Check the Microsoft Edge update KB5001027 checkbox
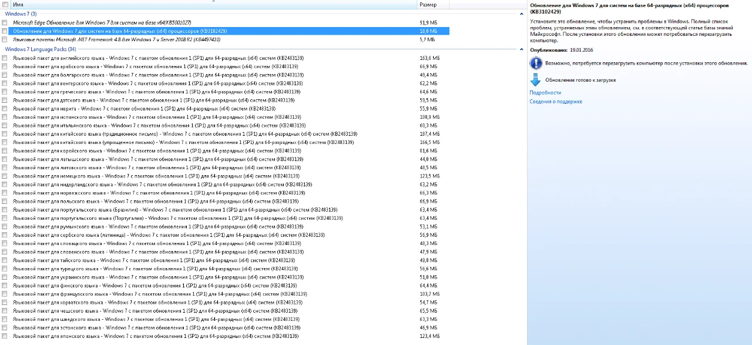 click(x=5, y=22)
